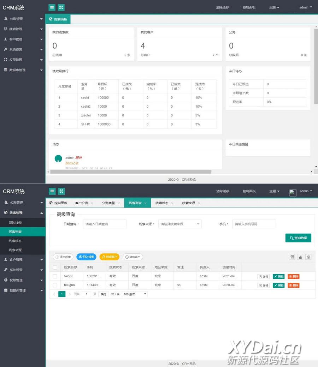Delete the hui guo lead row

coord(293,285)
